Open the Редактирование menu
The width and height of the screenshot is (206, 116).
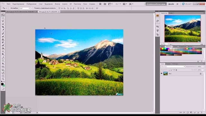(18, 4)
